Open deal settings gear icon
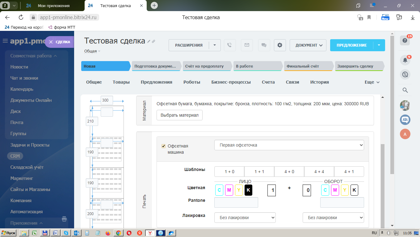 280,45
